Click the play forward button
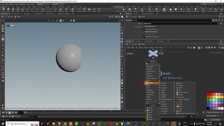Screen dimensions: 224x126 coord(13,113)
